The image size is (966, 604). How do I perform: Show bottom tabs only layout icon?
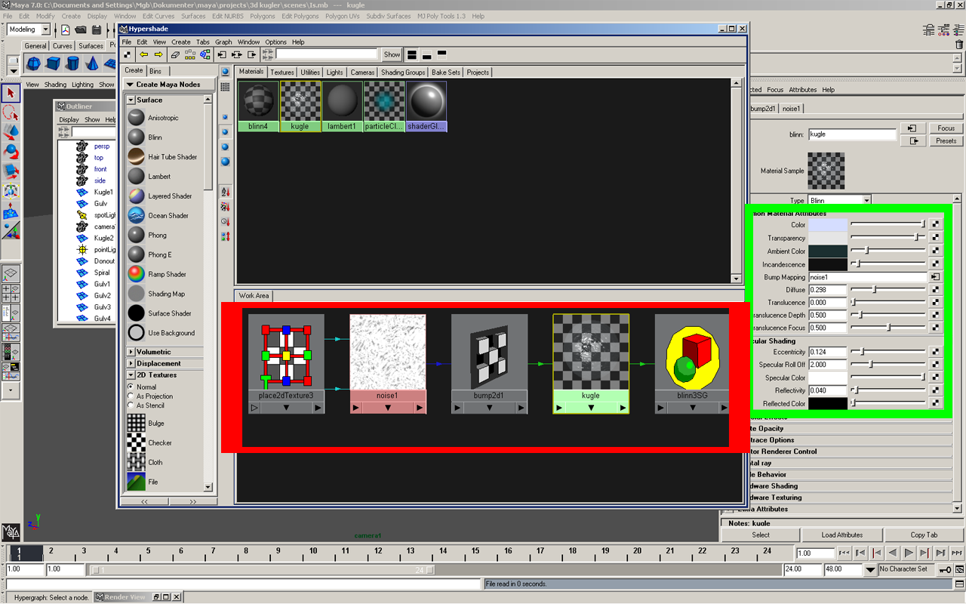(x=427, y=54)
